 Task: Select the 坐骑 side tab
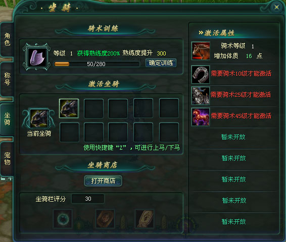(x=7, y=118)
